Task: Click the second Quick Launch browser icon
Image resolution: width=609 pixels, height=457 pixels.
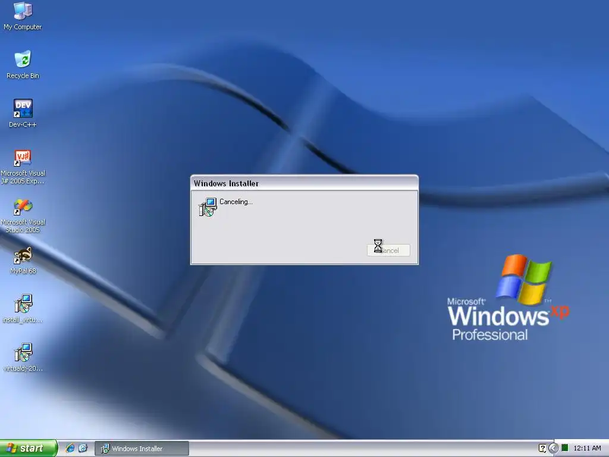Action: pyautogui.click(x=83, y=448)
